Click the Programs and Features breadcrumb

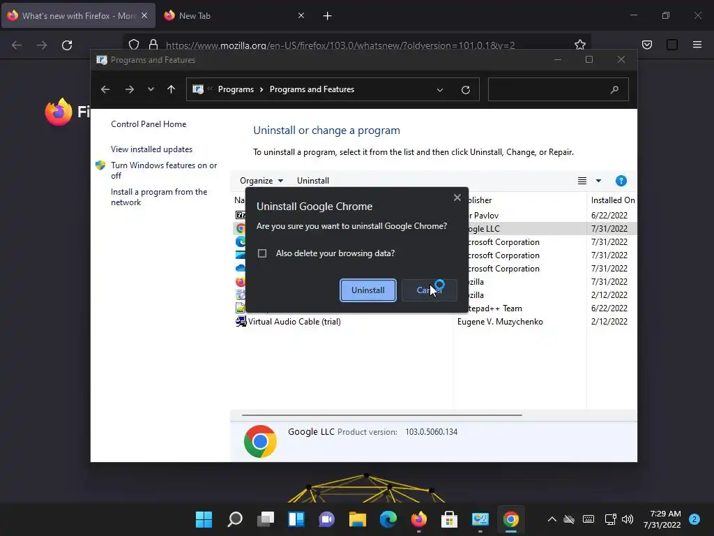312,89
